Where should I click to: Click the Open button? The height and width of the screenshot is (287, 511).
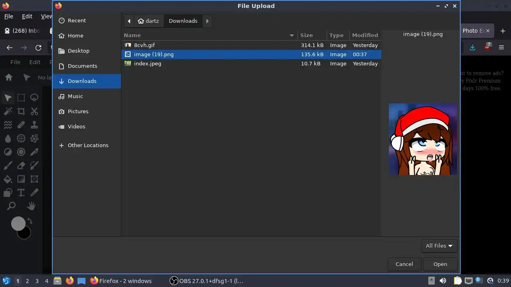pos(440,264)
